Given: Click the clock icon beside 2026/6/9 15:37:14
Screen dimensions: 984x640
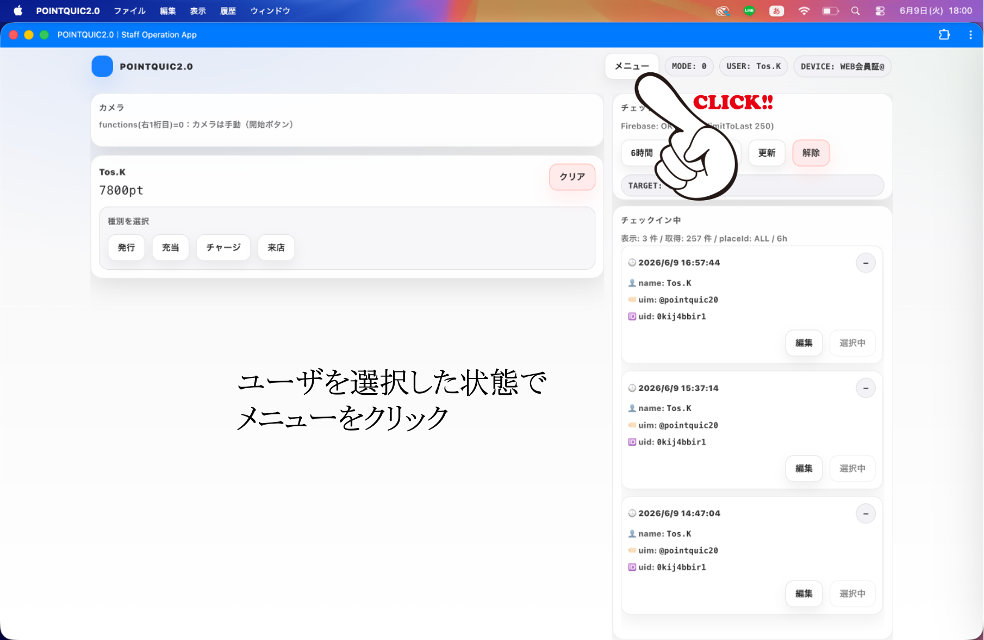Looking at the screenshot, I should [x=632, y=388].
